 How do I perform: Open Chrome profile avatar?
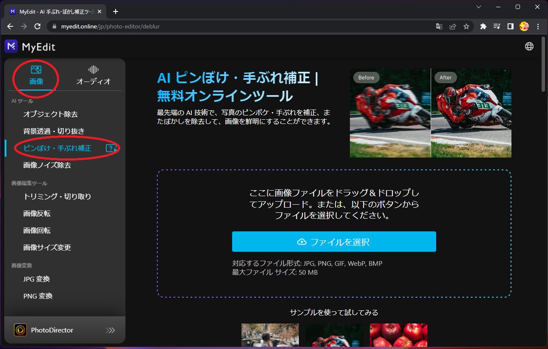[x=524, y=26]
